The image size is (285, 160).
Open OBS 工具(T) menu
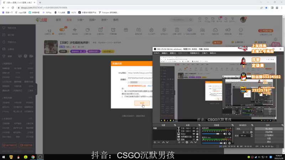(204, 53)
